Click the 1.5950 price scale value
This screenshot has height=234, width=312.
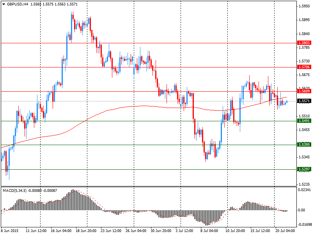tap(304, 6)
